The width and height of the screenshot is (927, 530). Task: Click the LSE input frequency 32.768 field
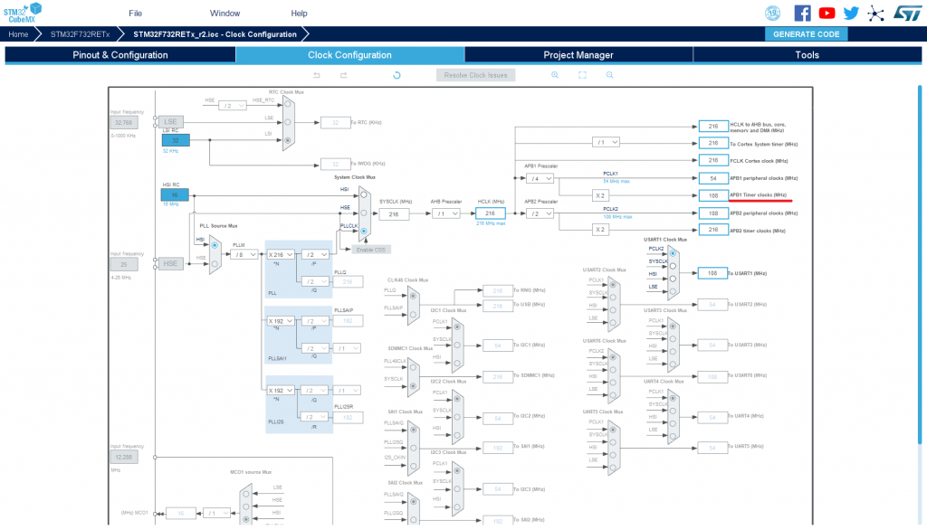point(123,123)
